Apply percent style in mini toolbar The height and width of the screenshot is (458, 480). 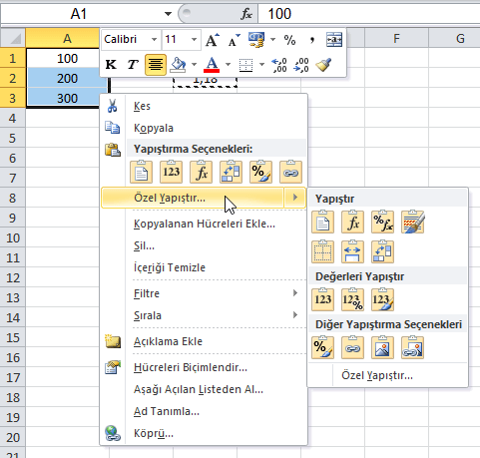click(289, 40)
